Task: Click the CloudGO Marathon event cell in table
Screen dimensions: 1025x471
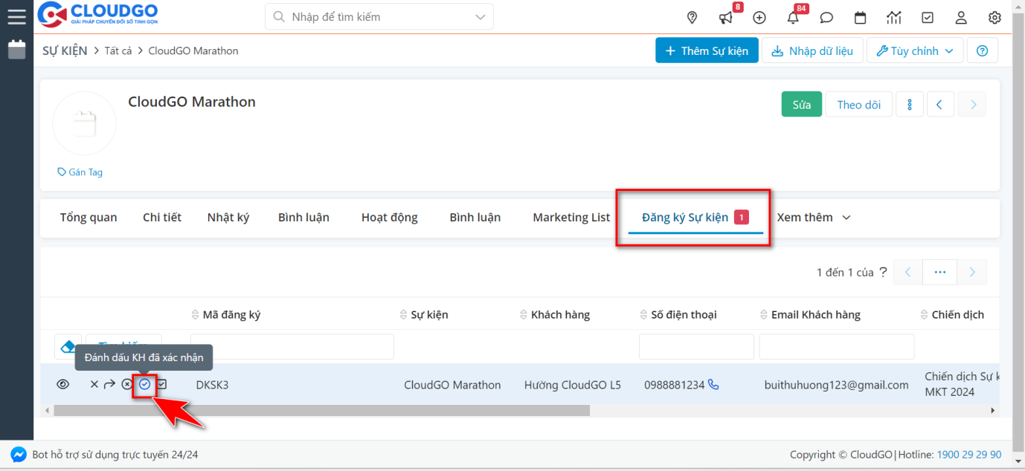Action: coord(452,385)
